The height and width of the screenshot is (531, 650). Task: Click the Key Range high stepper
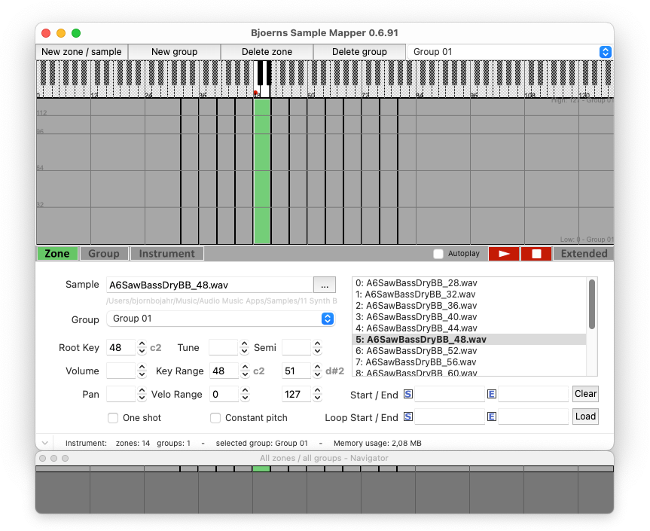pyautogui.click(x=317, y=371)
